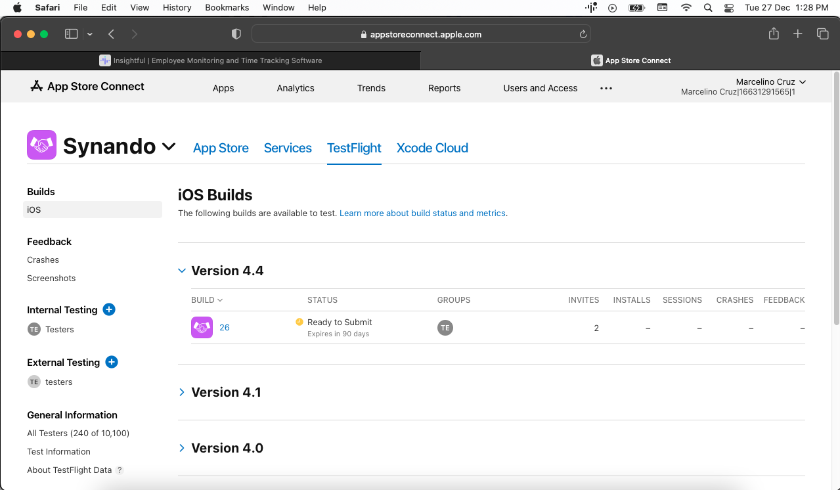Add a new Internal Testing group
The height and width of the screenshot is (490, 840).
(109, 309)
